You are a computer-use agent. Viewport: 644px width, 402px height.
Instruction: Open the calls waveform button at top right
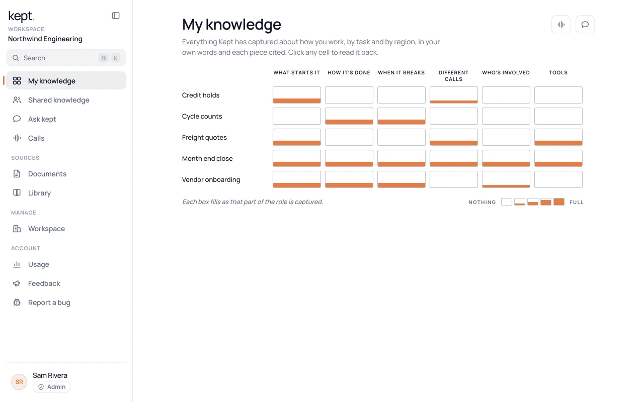(561, 25)
